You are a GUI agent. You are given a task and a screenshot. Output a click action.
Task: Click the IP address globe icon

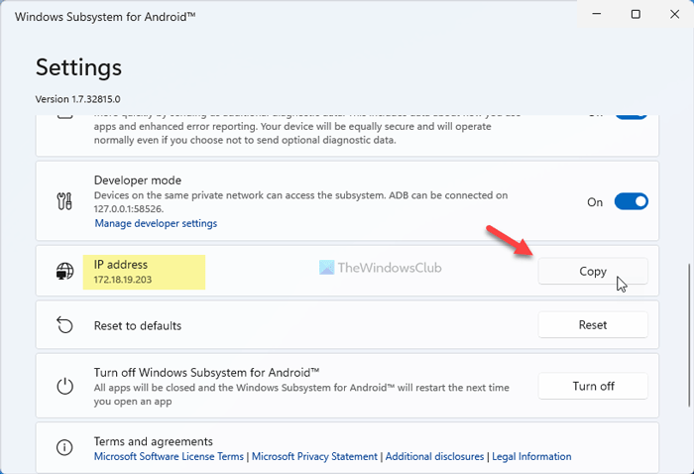(64, 272)
